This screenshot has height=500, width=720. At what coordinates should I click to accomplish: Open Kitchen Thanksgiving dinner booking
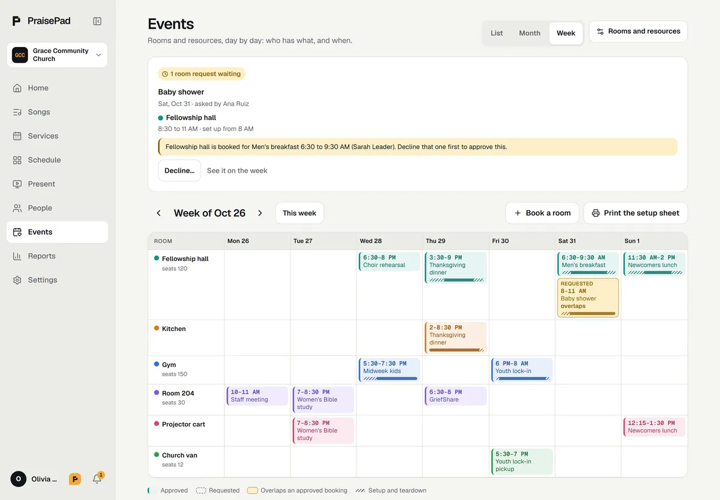tap(456, 338)
